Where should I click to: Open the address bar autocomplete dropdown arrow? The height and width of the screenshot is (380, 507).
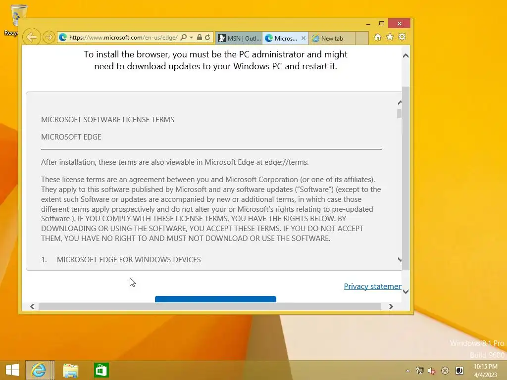coord(192,38)
